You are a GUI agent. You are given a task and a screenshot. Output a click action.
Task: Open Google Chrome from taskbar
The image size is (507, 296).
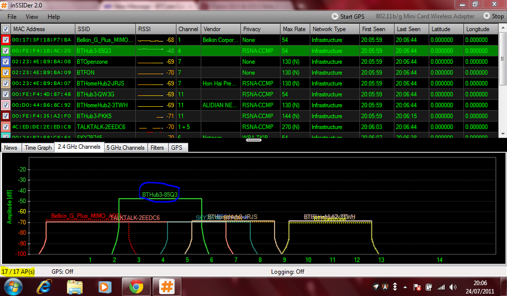point(136,286)
